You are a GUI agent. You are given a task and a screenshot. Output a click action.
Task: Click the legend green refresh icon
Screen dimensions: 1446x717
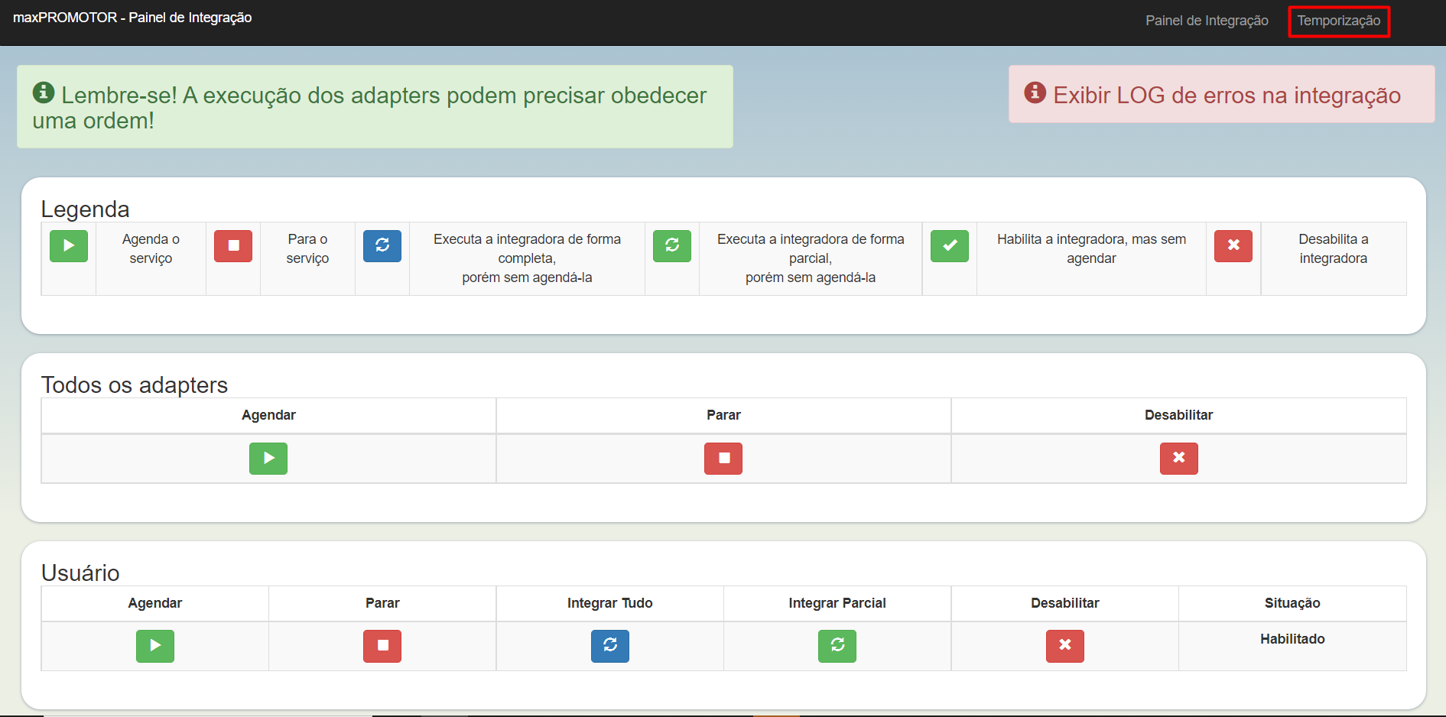pyautogui.click(x=671, y=246)
